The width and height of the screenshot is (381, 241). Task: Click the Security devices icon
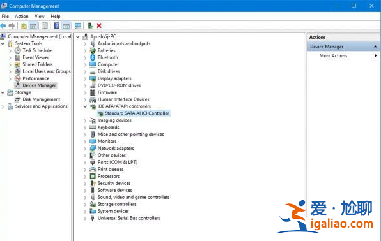point(93,183)
